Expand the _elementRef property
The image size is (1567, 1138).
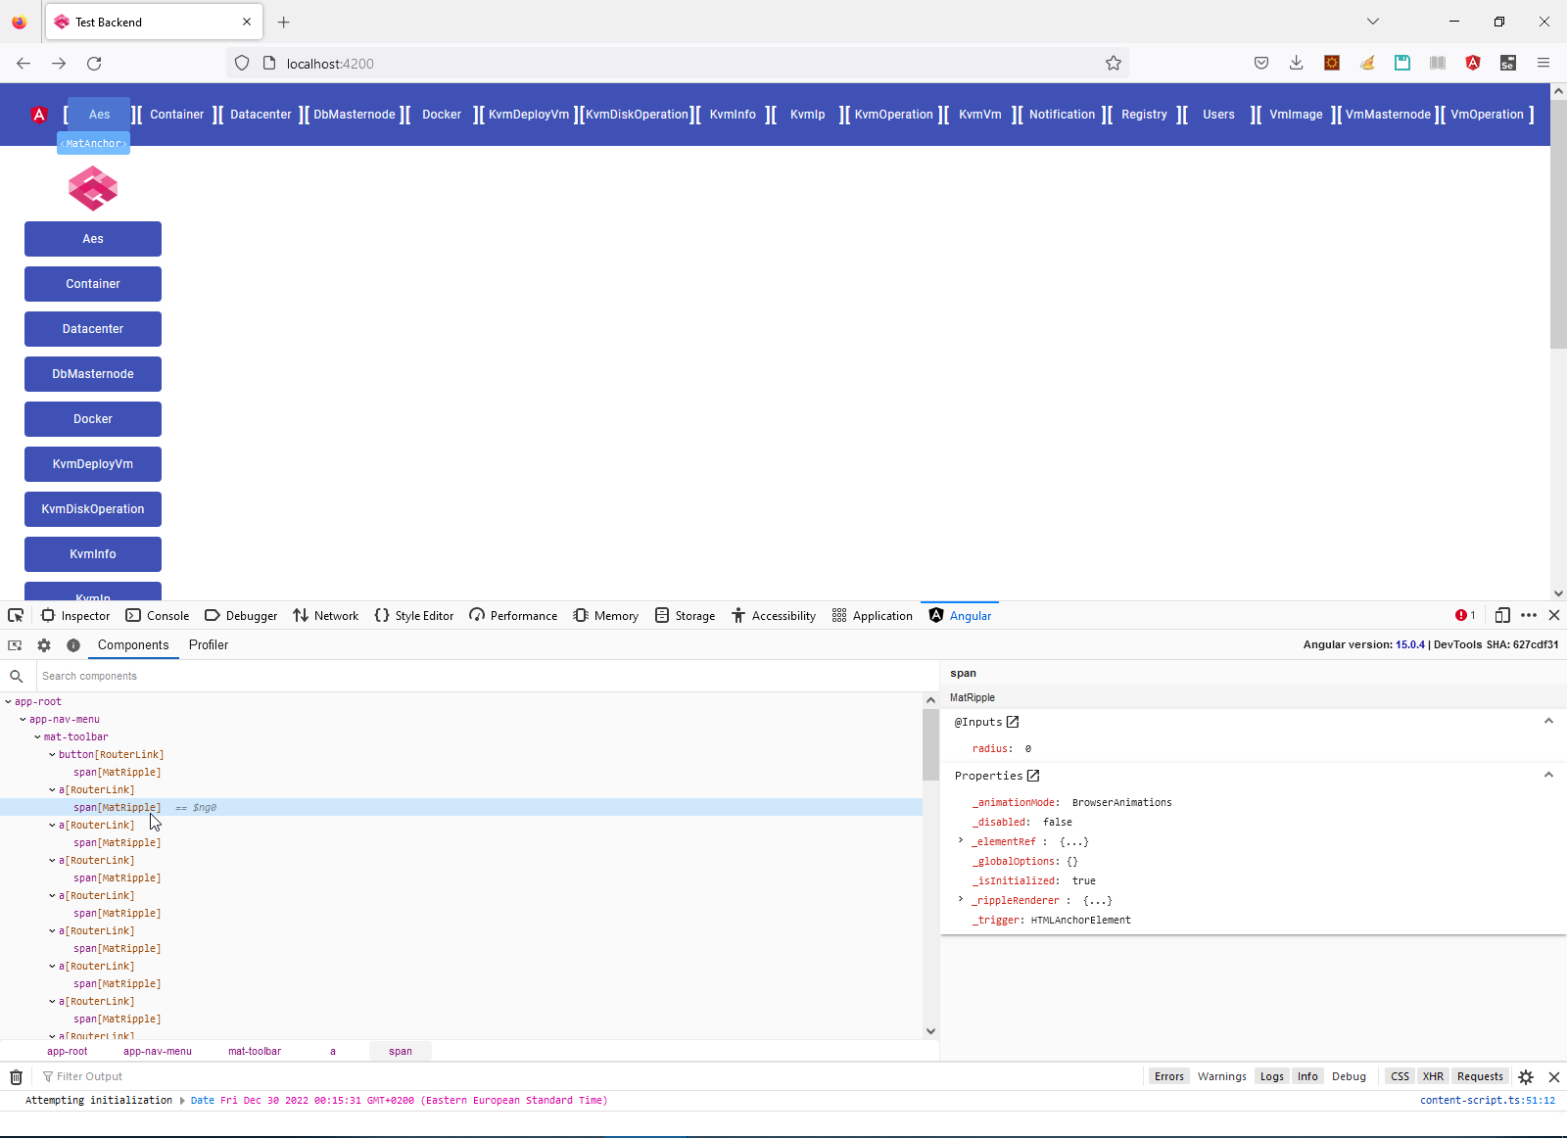(x=961, y=841)
